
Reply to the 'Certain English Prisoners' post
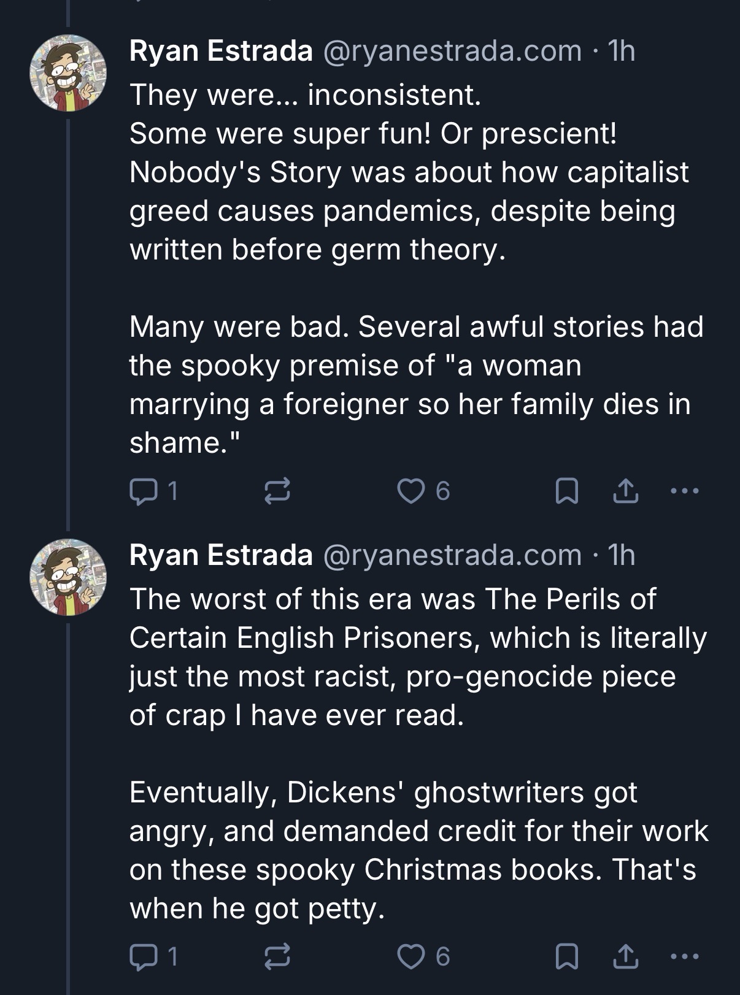(x=144, y=956)
